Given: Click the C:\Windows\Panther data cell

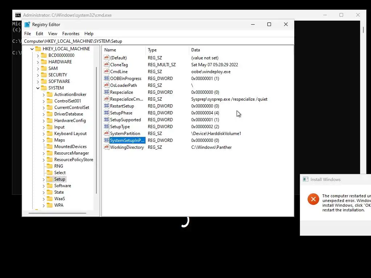Looking at the screenshot, I should click(211, 147).
